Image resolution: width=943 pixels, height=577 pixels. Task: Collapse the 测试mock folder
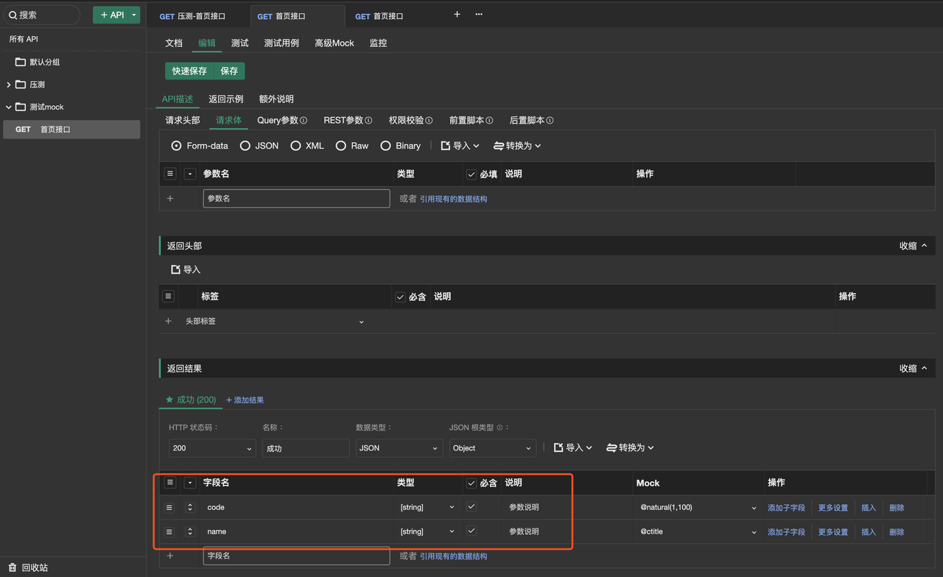tap(8, 107)
